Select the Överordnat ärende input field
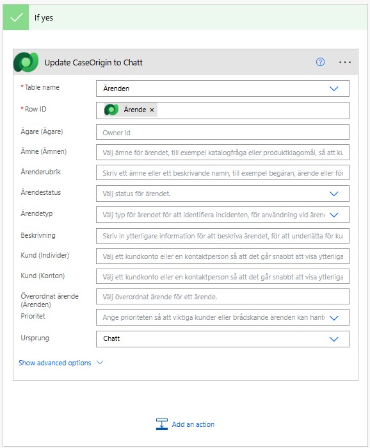The height and width of the screenshot is (448, 370). coord(223,297)
